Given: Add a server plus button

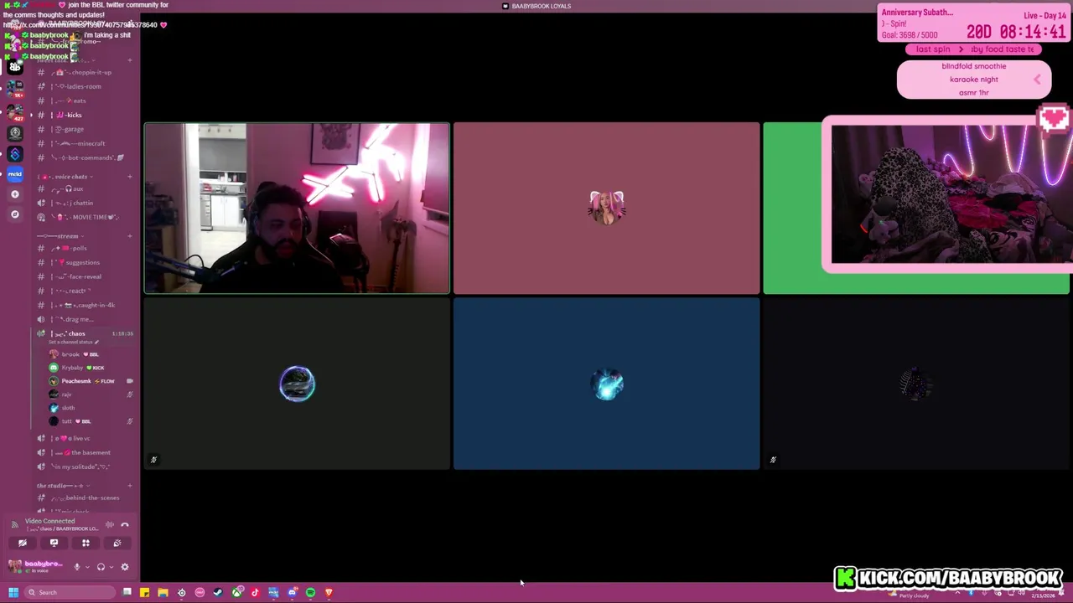Looking at the screenshot, I should 14,194.
